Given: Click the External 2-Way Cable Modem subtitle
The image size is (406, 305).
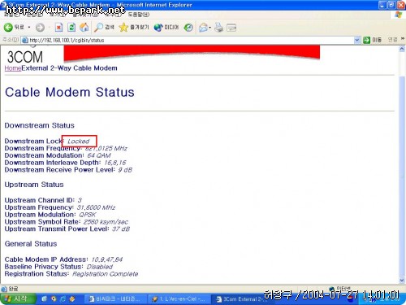Looking at the screenshot, I should [x=69, y=68].
